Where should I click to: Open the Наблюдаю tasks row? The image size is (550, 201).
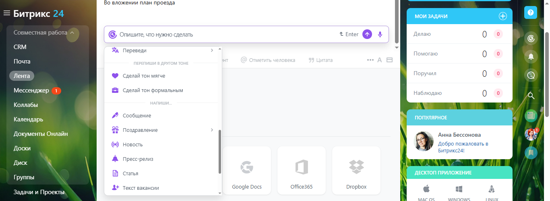click(459, 93)
